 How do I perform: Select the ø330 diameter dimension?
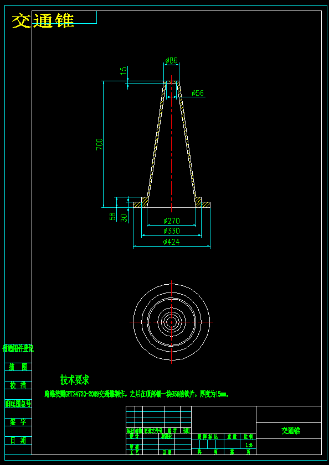pyautogui.click(x=172, y=231)
